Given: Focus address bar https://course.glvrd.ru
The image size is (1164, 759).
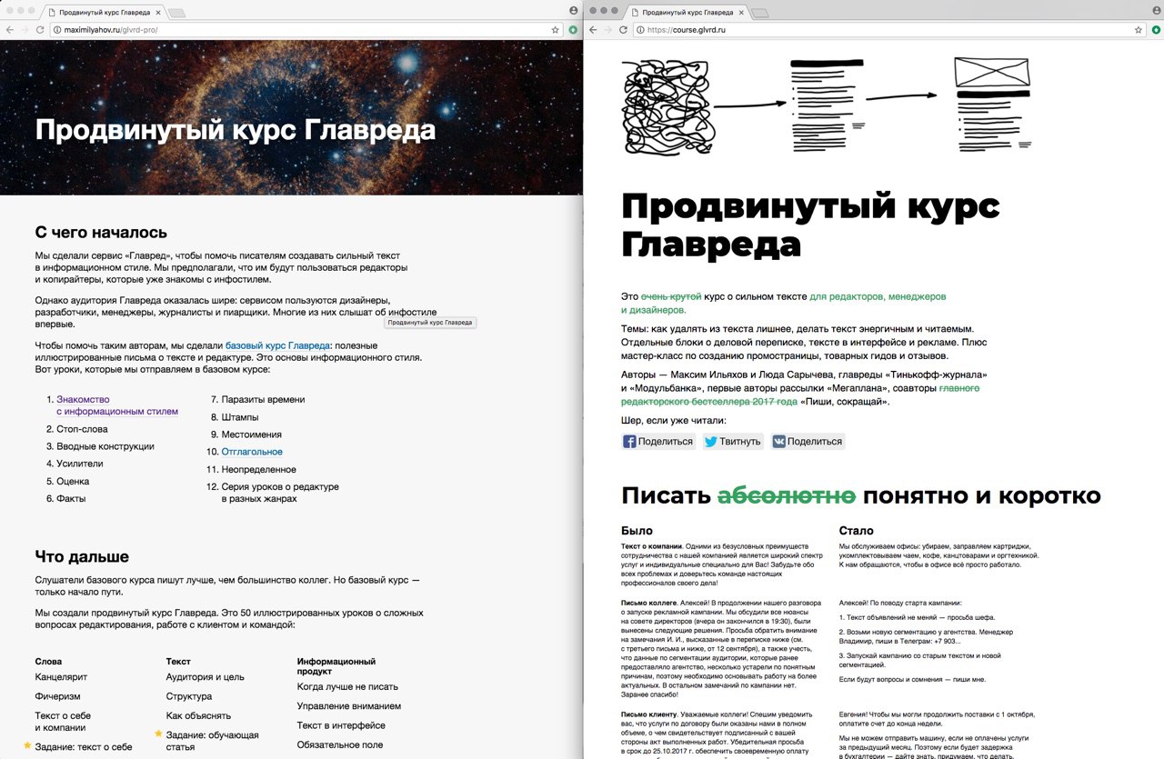Looking at the screenshot, I should tap(890, 30).
